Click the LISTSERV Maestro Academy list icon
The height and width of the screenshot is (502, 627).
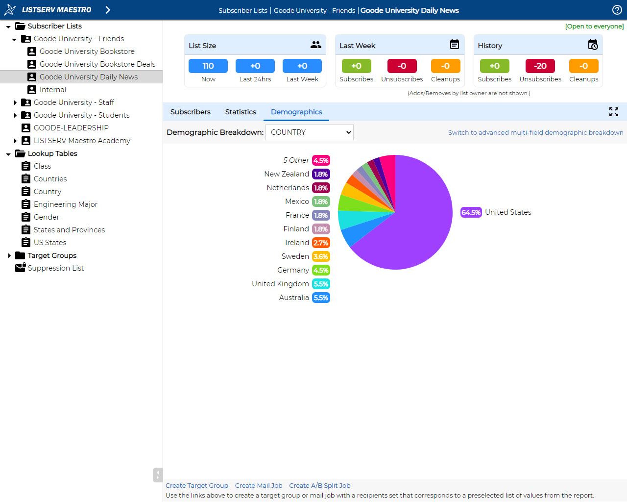click(x=26, y=141)
